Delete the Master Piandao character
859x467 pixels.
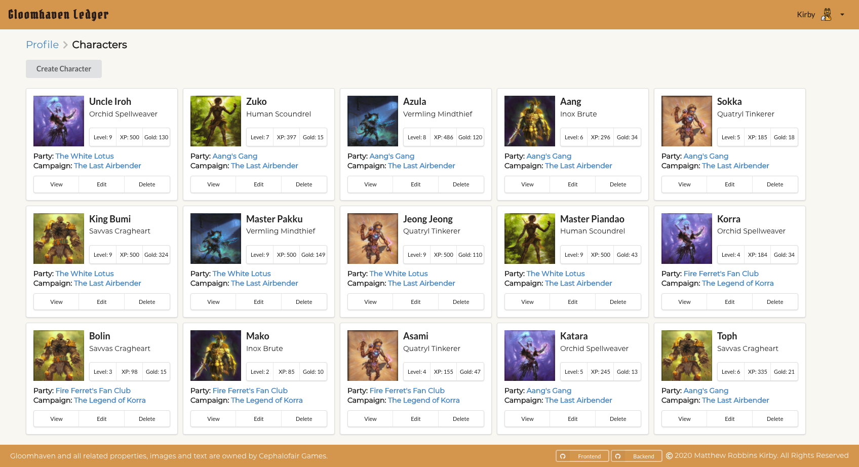pyautogui.click(x=618, y=302)
